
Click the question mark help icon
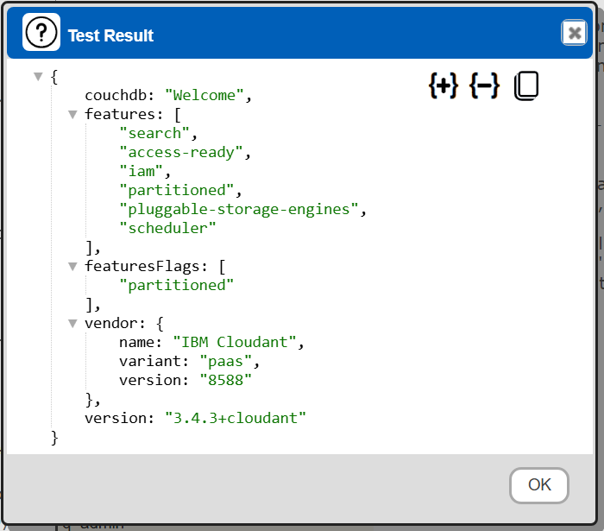click(41, 32)
